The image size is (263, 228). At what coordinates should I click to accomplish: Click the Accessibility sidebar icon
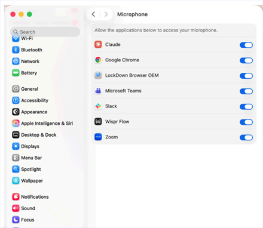click(x=16, y=100)
